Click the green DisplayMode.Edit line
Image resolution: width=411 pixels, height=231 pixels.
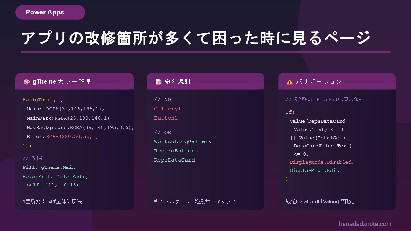coord(314,171)
